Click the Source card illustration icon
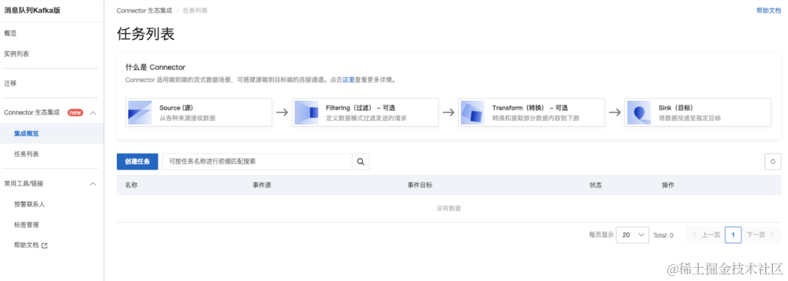This screenshot has width=788, height=281. coord(139,112)
